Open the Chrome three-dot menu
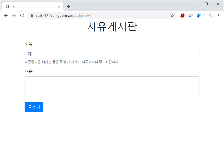Viewport: 224px width, 146px height. click(218, 15)
